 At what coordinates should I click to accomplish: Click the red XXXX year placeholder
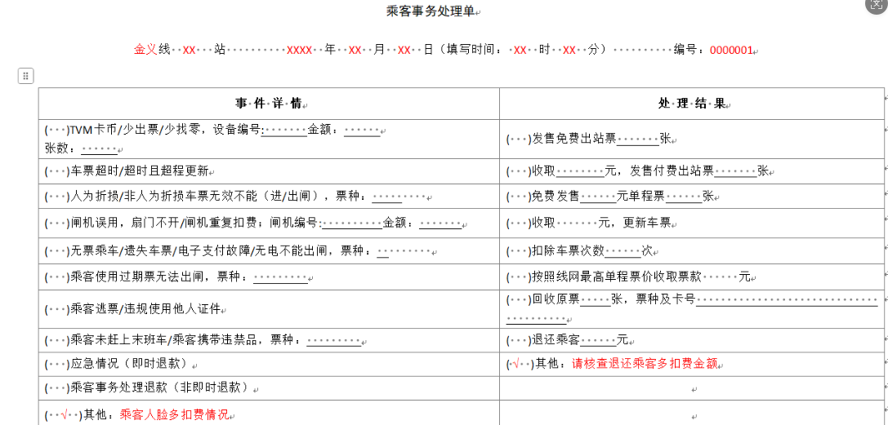coord(299,50)
